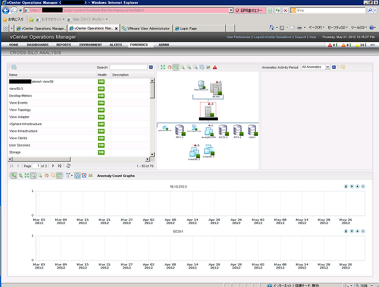Click the resource list toolbar icon
This screenshot has width=379, height=287.
pyautogui.click(x=14, y=67)
